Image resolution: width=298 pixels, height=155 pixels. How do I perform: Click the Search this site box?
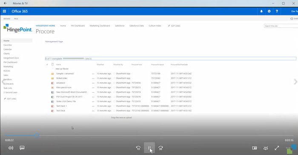[x=281, y=26]
